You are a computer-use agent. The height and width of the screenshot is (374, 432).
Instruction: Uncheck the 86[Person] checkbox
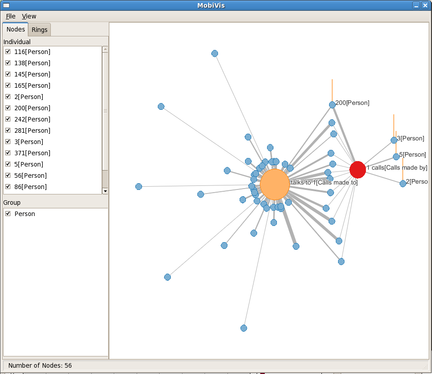tap(8, 186)
